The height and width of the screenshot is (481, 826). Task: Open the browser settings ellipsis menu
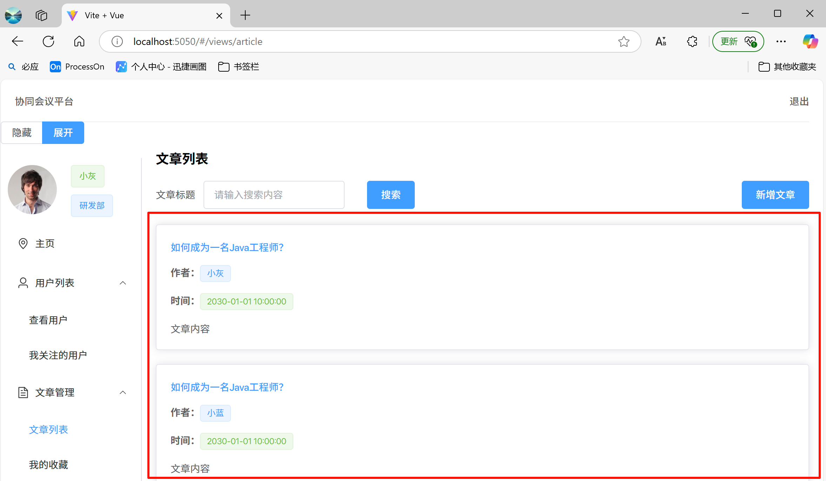[x=781, y=41]
